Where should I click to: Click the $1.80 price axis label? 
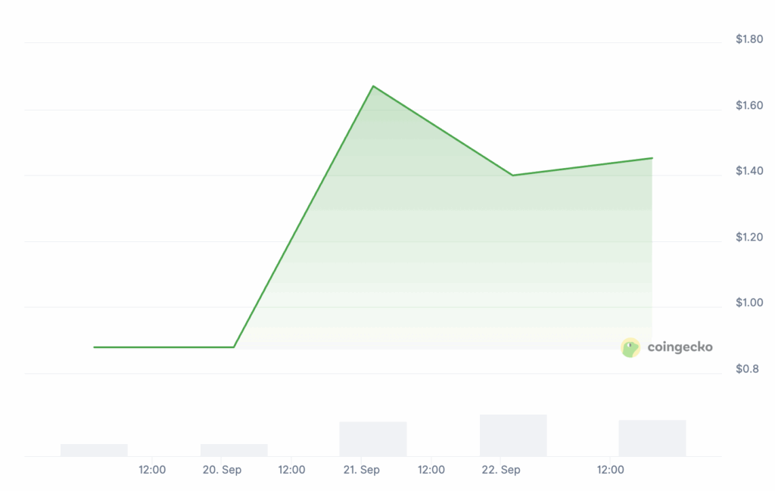pos(749,39)
